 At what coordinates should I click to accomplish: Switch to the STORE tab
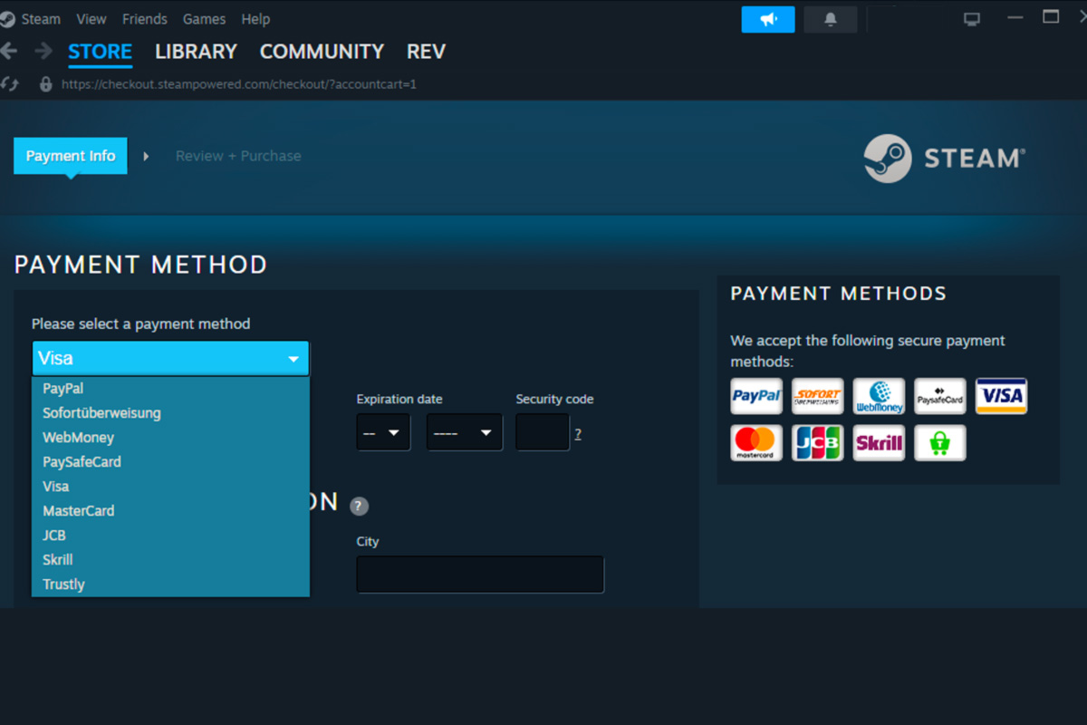coord(101,53)
